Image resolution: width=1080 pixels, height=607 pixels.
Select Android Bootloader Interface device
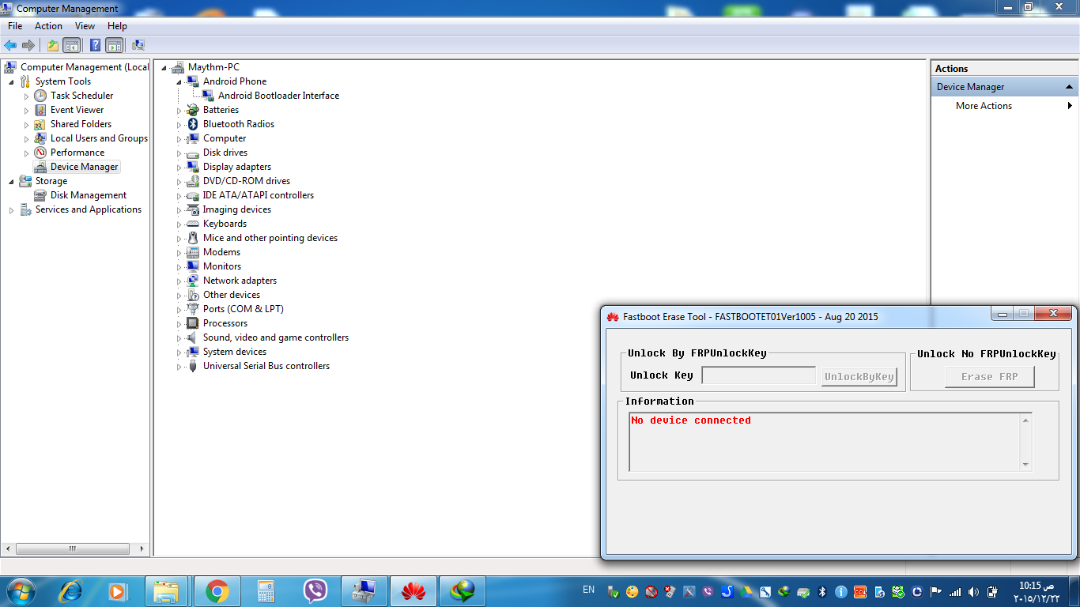(x=278, y=96)
